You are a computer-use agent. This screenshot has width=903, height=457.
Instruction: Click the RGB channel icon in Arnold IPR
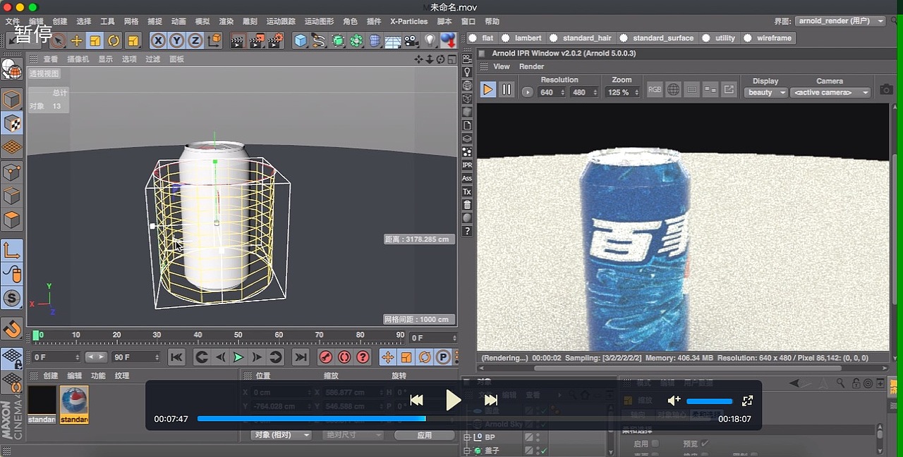coord(655,89)
